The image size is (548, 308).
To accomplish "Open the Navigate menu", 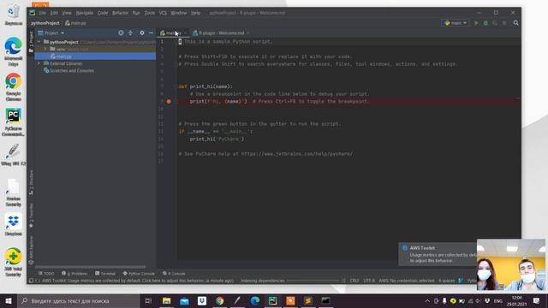I will pyautogui.click(x=84, y=13).
